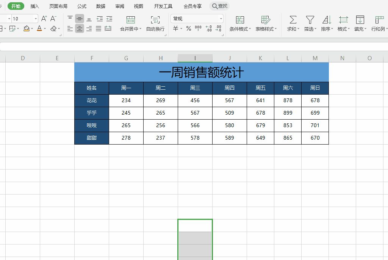Open the Formulas (公式) tab
Screen dimensions: 388x260
[x=82, y=6]
